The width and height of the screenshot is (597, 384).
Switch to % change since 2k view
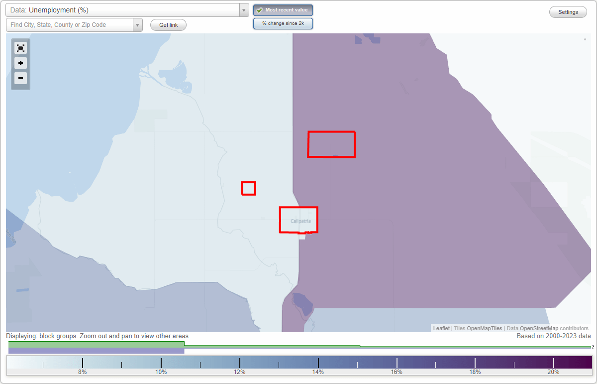click(283, 23)
